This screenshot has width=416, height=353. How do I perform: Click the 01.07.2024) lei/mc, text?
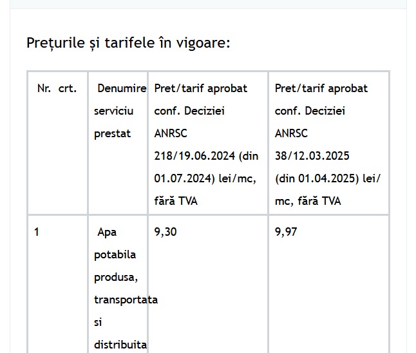click(205, 178)
